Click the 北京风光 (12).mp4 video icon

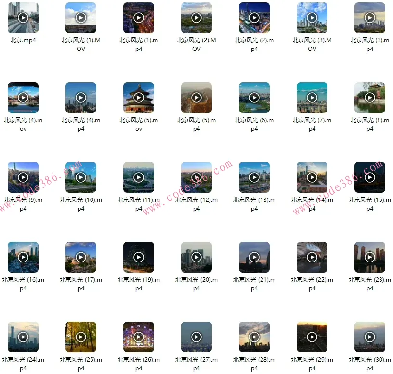pyautogui.click(x=196, y=177)
